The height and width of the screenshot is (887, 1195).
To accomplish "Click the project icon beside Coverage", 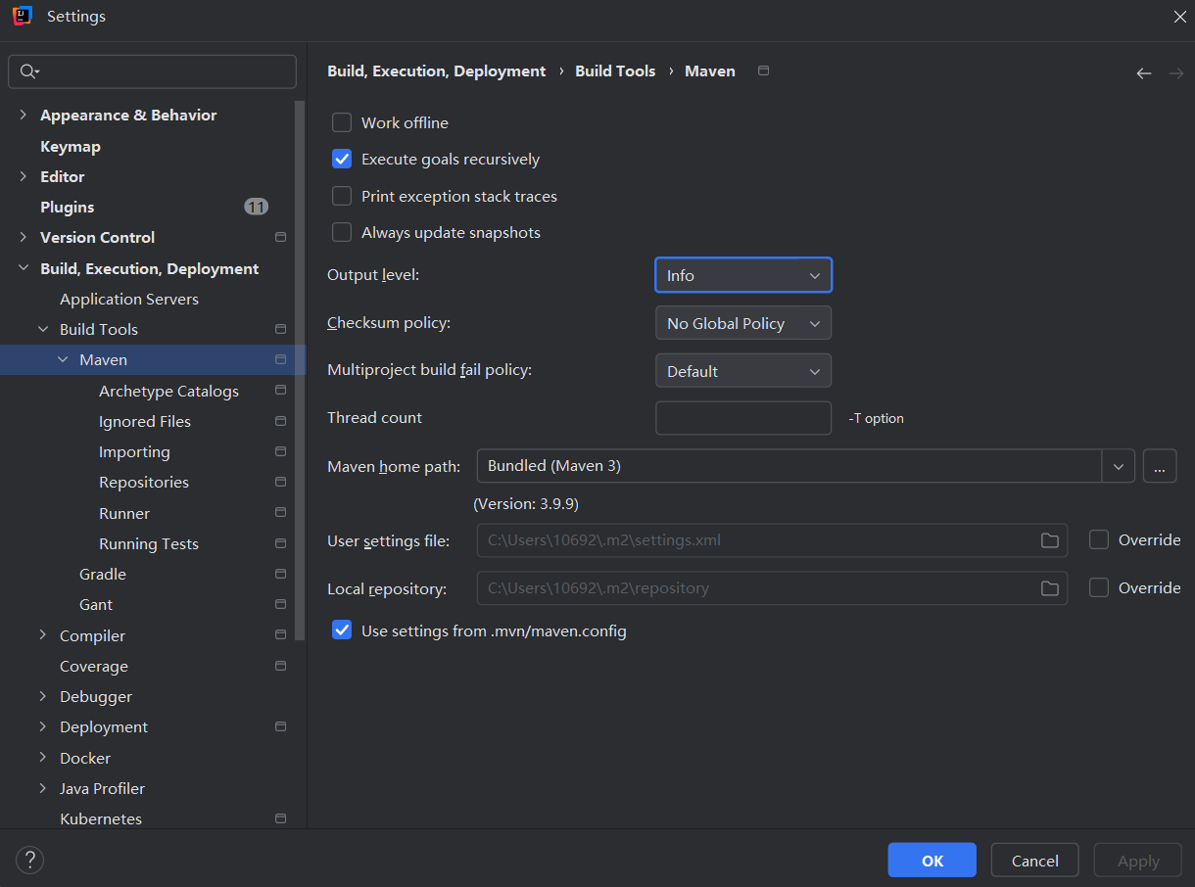I will tap(280, 666).
